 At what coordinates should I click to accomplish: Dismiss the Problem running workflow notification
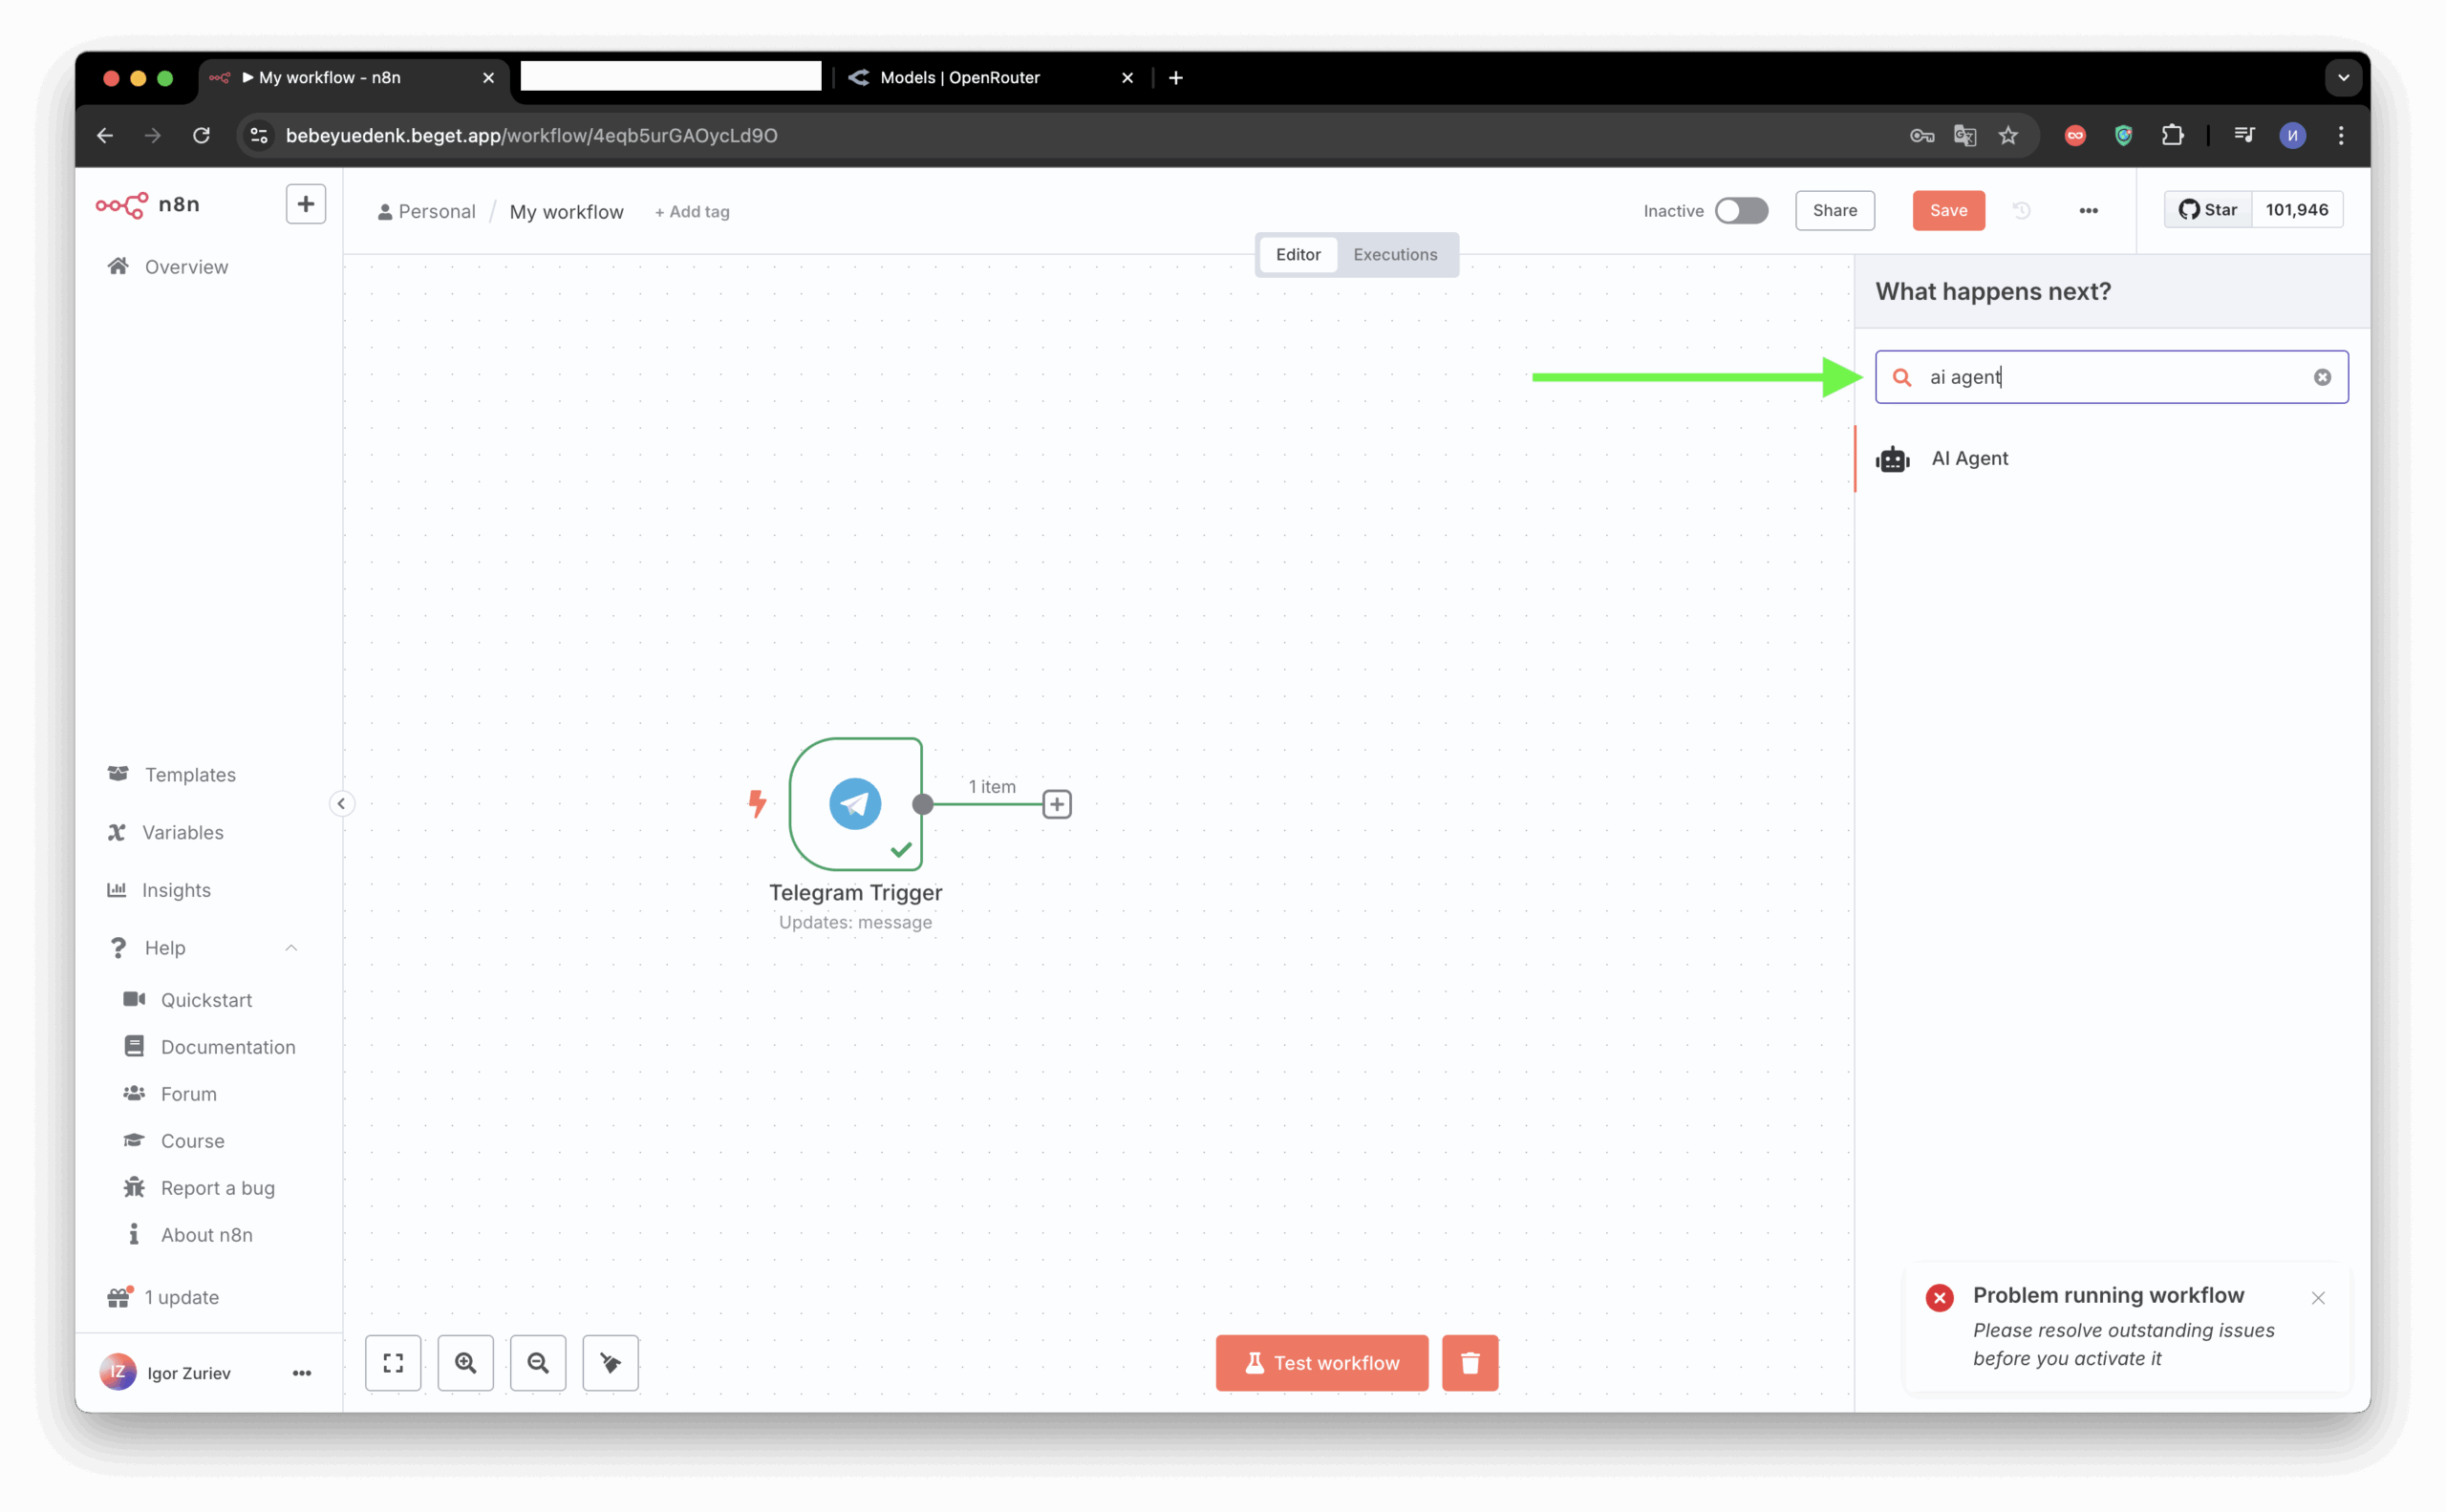coord(2318,1298)
